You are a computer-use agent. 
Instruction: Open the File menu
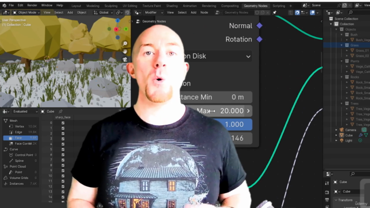click(x=12, y=5)
